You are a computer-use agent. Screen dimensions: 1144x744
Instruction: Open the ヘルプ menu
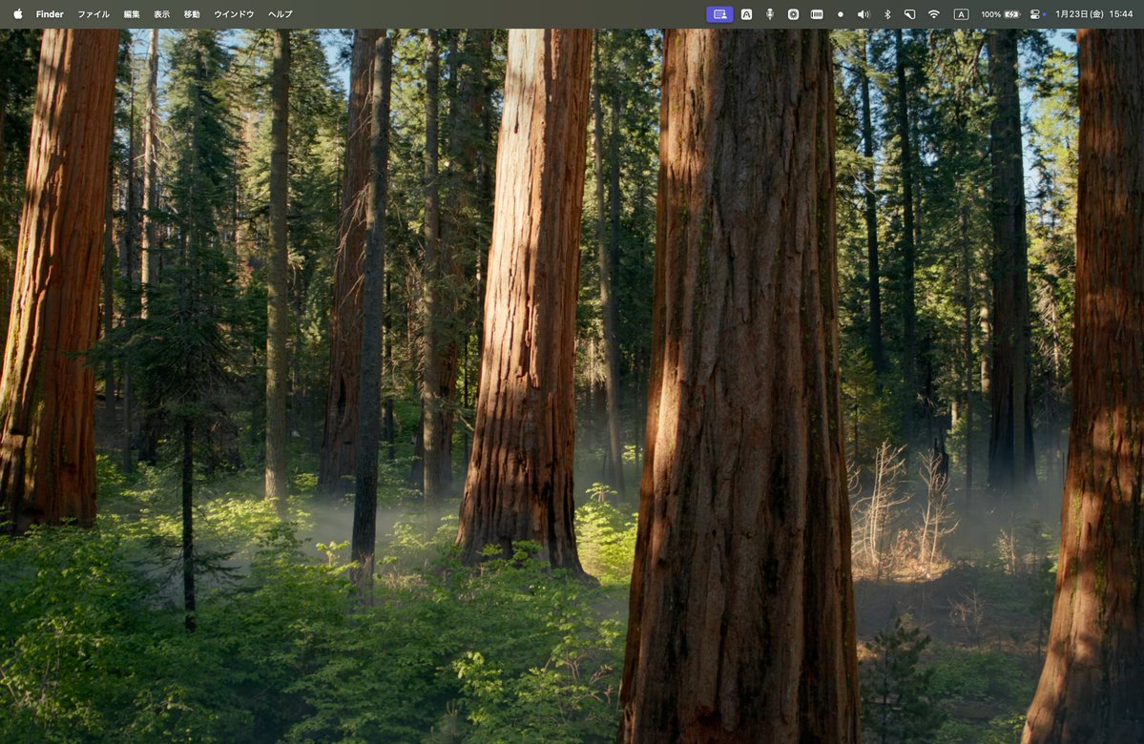coord(281,14)
